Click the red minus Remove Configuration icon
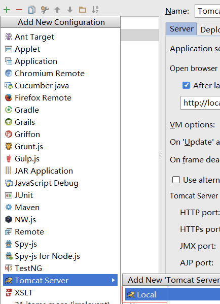220x304 pixels. coord(19,10)
